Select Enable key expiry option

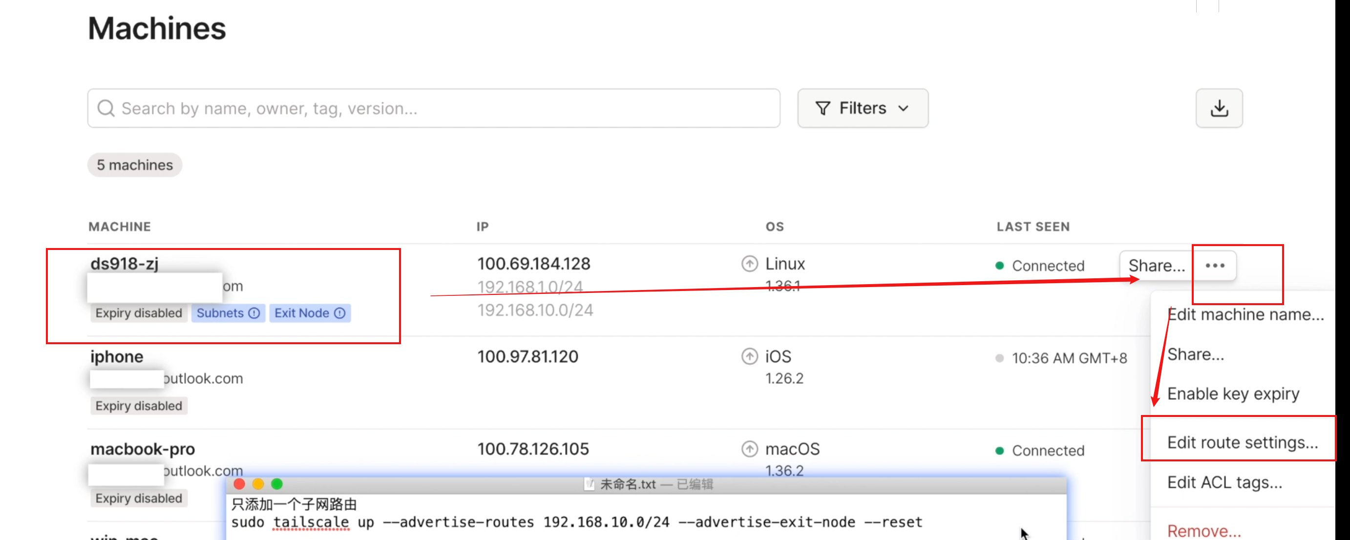click(1233, 394)
